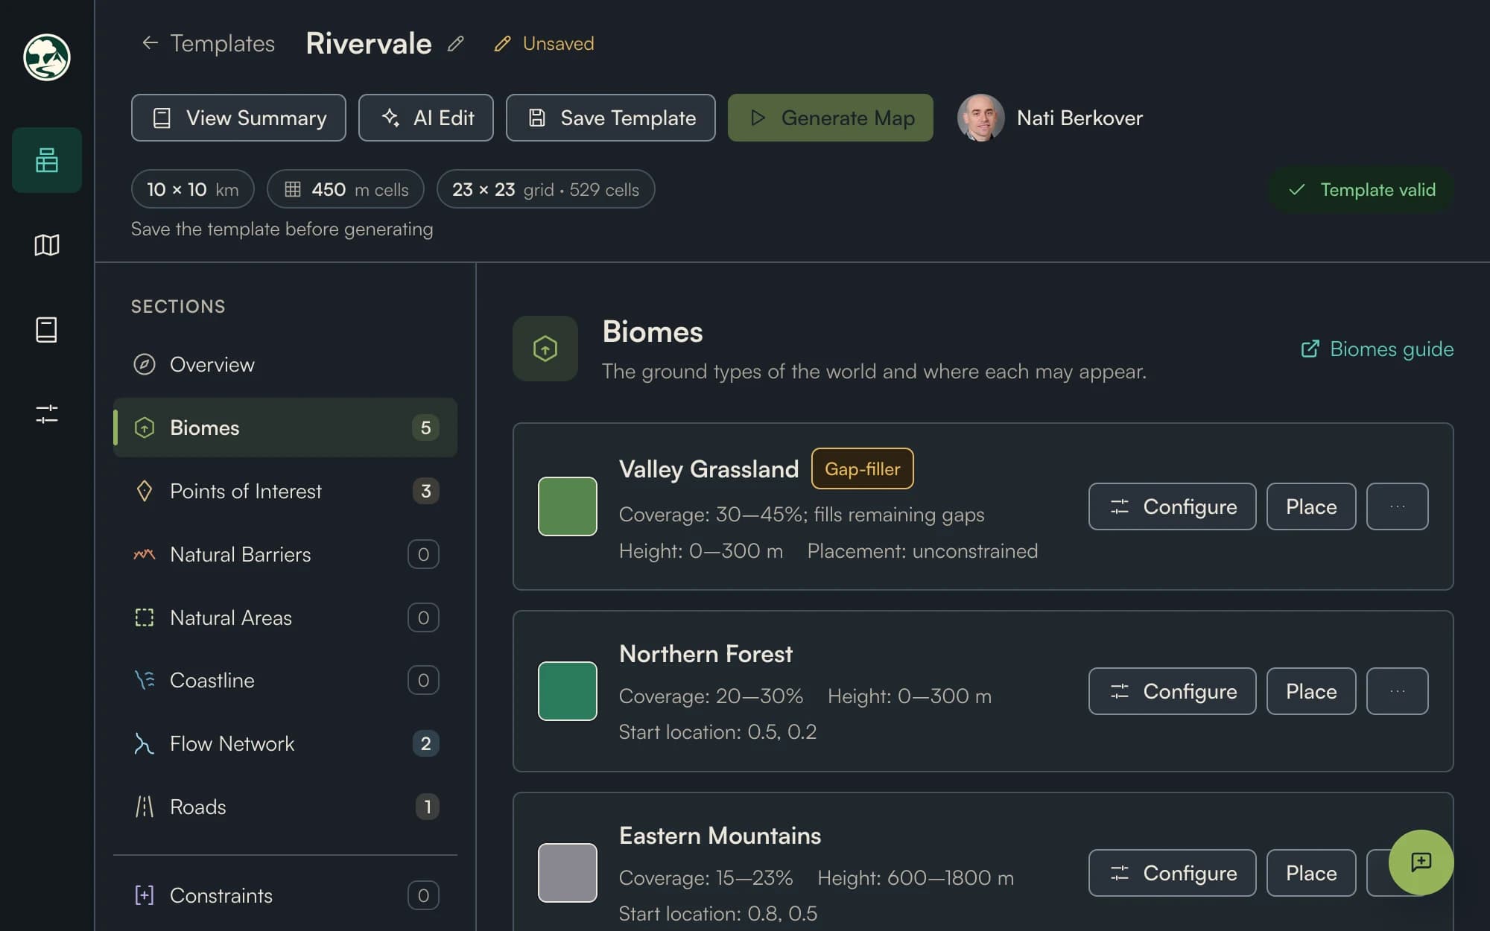Viewport: 1490px width, 931px height.
Task: Open Points of Interest section
Action: pos(285,491)
